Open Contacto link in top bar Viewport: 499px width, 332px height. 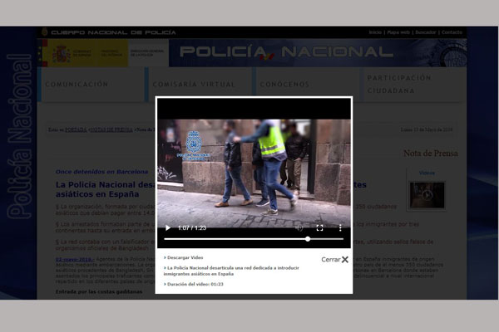click(452, 32)
